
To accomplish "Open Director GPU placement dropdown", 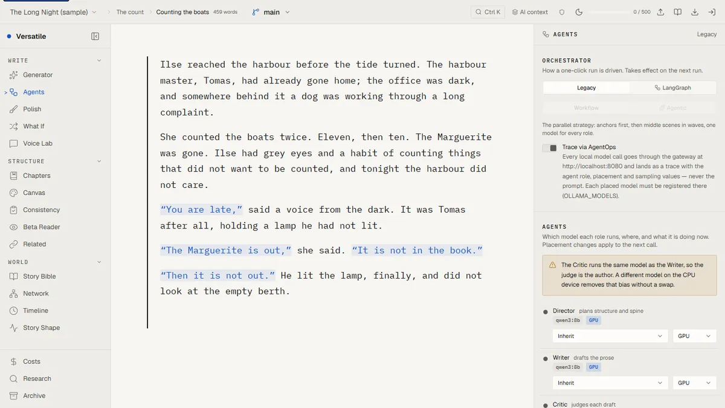I will (695, 336).
